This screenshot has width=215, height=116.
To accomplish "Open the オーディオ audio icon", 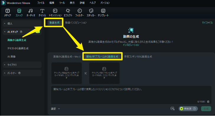I will pos(31,11).
